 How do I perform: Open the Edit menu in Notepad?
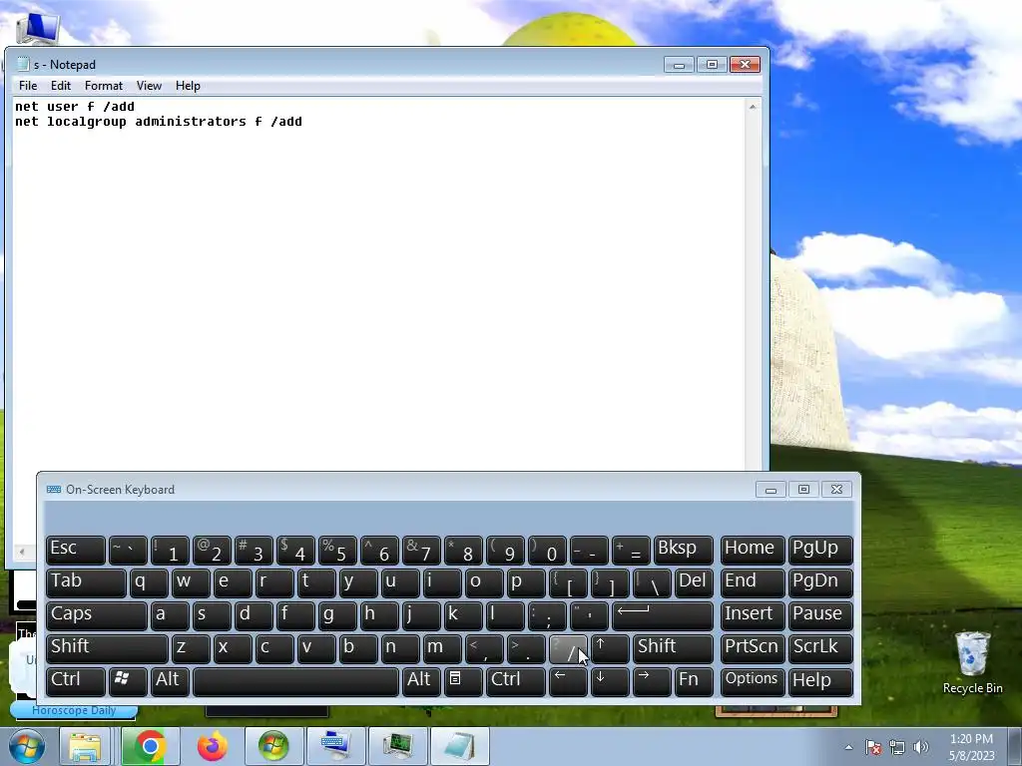tap(61, 86)
